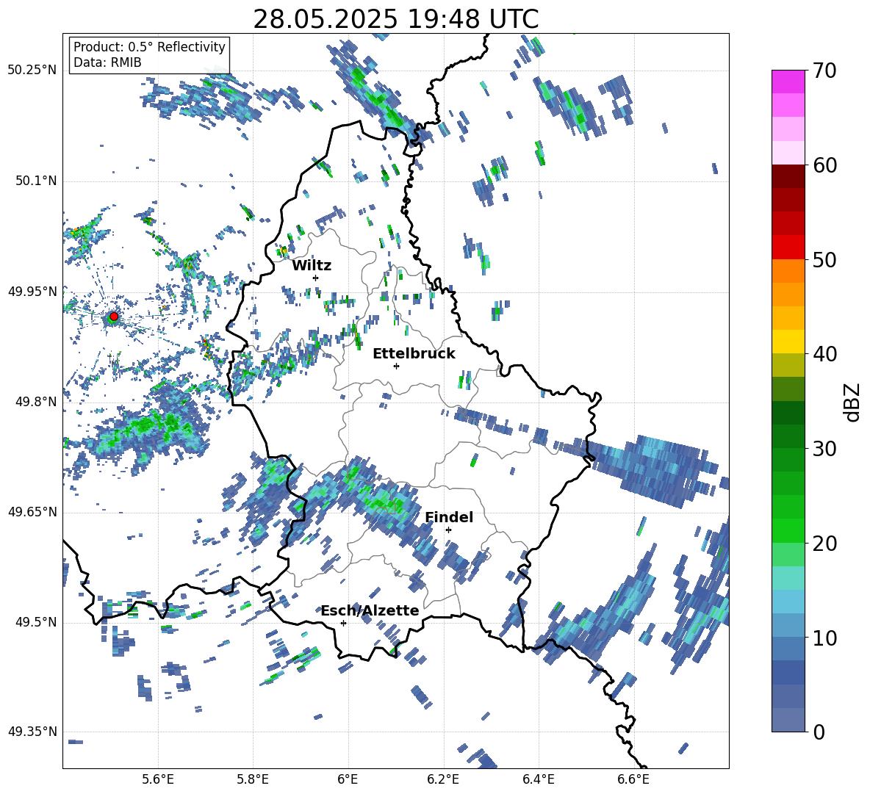This screenshot has height=794, width=870.
Task: Click the 50 tick on the colorbar
Action: tap(824, 259)
